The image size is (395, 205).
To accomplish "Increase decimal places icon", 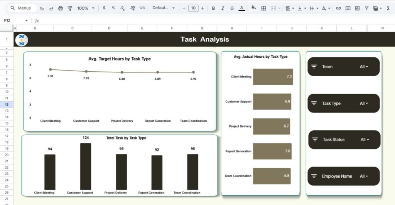I will point(132,8).
